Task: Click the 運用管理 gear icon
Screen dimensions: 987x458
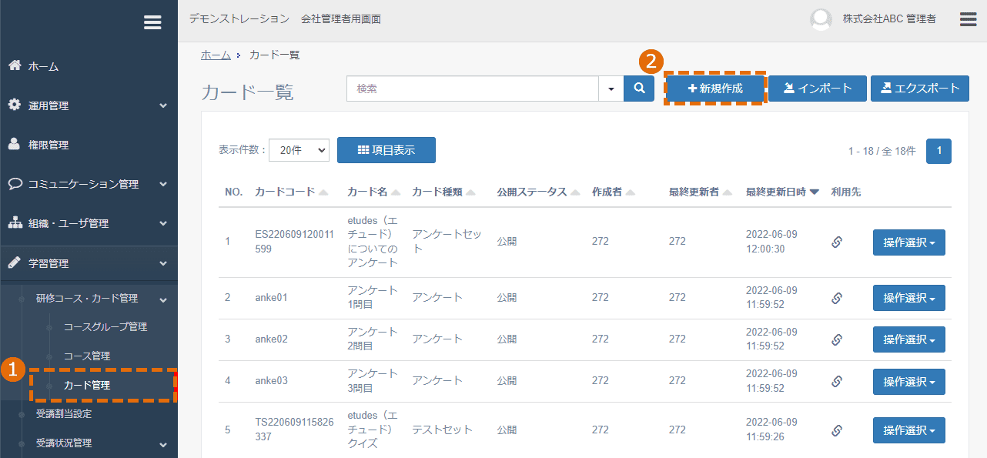Action: coord(15,105)
